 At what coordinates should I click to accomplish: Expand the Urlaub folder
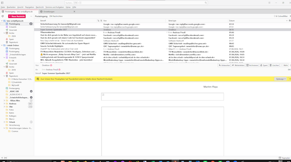point(4,122)
